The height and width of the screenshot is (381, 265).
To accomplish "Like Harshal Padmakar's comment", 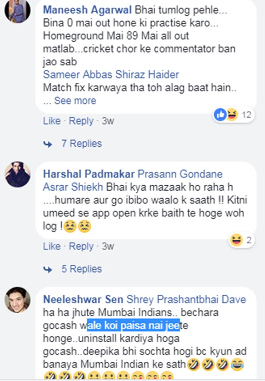I will point(52,247).
